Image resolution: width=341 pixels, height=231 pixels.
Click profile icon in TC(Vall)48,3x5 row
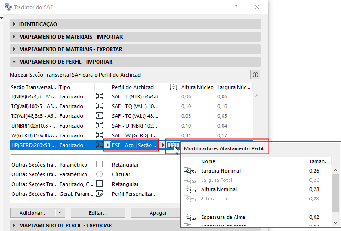99,115
